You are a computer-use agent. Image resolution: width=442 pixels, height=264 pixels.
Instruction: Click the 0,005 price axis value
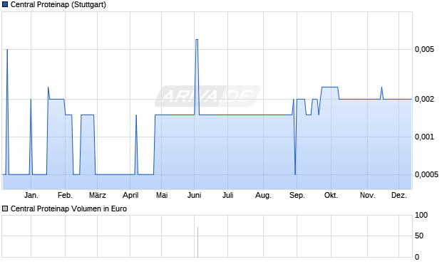coord(424,50)
